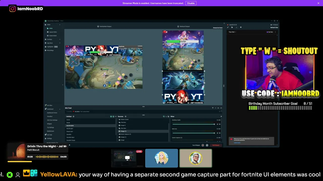Collapse the Editor section in sidebar
This screenshot has height=181, width=323.
(60, 25)
